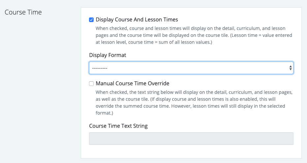Click the "Display Course And Lesson Times" label text
Image resolution: width=307 pixels, height=163 pixels.
point(137,20)
